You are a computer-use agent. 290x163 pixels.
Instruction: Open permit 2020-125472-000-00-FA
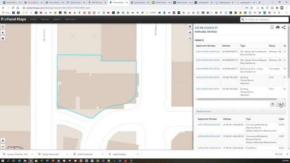[x=208, y=77]
